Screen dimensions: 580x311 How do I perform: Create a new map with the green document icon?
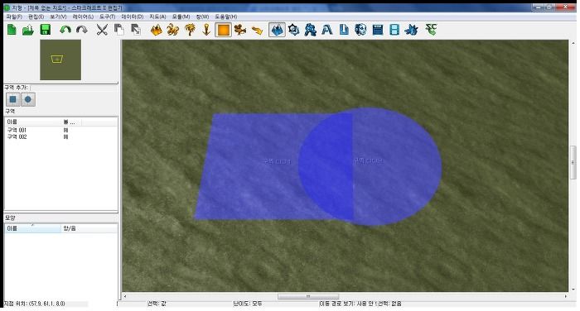pyautogui.click(x=12, y=30)
